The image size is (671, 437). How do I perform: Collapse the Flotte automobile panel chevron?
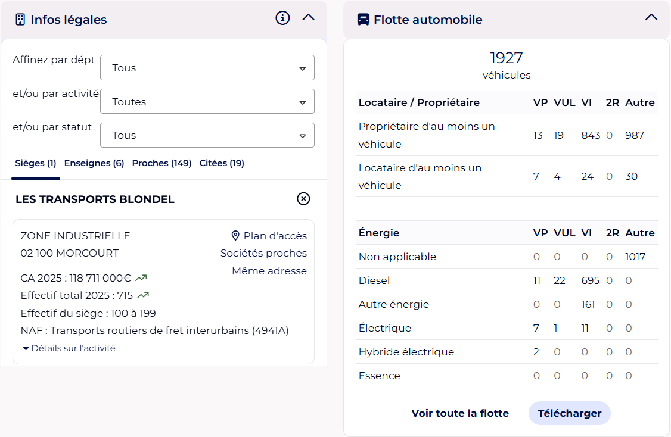(651, 17)
